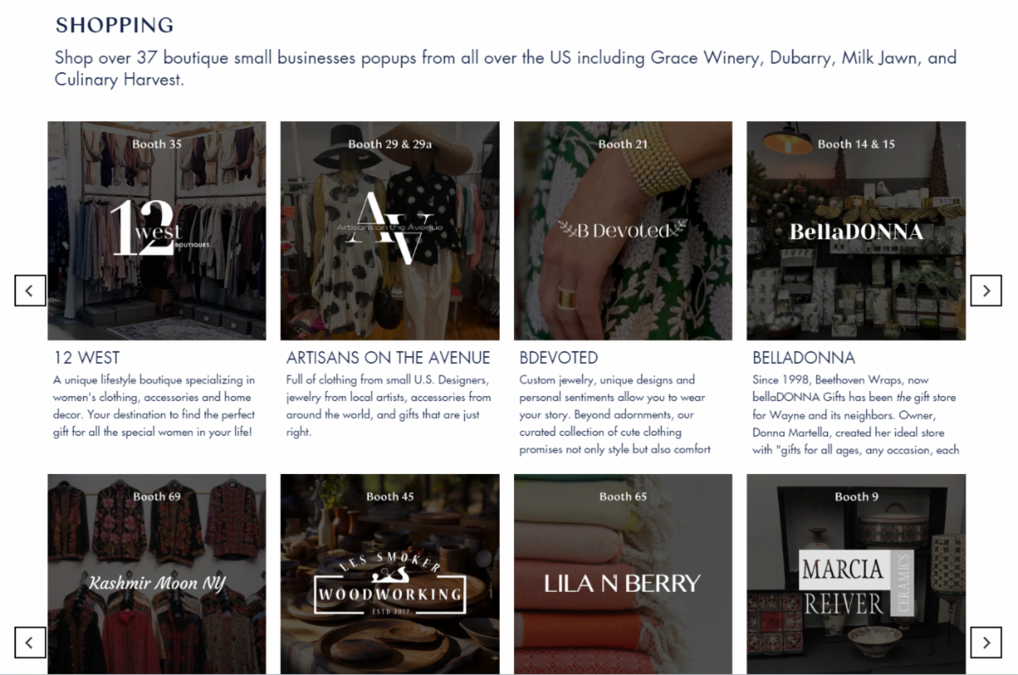Open the BellaDONNA gift store image
This screenshot has width=1018, height=675.
(x=856, y=231)
